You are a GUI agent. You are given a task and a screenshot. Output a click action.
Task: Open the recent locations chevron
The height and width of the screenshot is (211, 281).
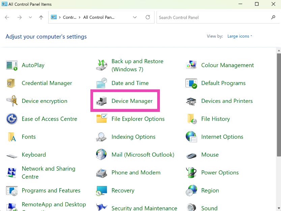(30, 17)
